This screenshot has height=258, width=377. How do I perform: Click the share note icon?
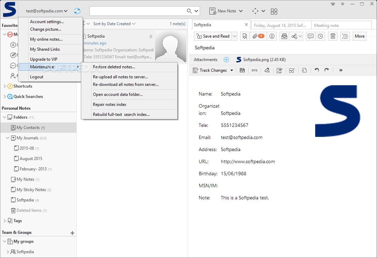(294, 36)
